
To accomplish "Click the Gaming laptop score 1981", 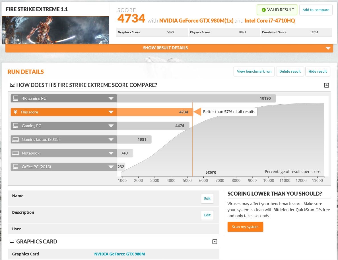I will pyautogui.click(x=142, y=139).
